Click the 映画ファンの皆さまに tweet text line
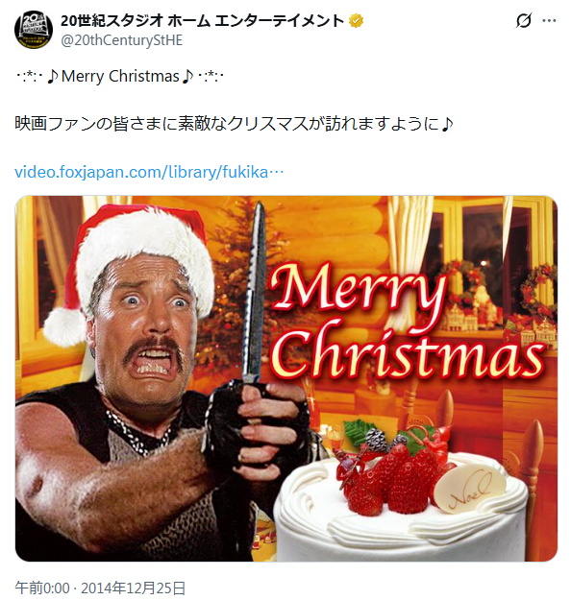This screenshot has width=571, height=600. [x=235, y=124]
